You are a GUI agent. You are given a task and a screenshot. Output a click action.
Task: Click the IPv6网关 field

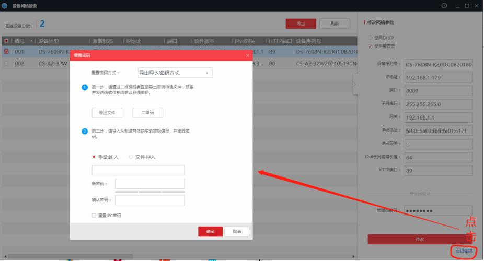click(439, 144)
